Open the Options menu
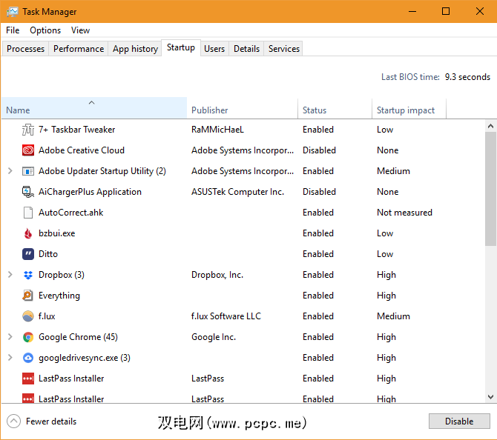This screenshot has height=440, width=497. pos(45,30)
